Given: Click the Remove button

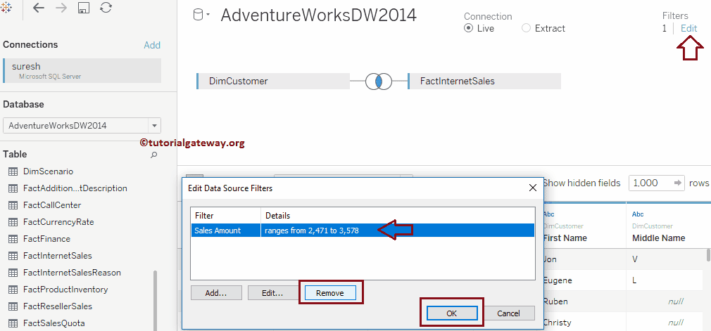Looking at the screenshot, I should [330, 293].
